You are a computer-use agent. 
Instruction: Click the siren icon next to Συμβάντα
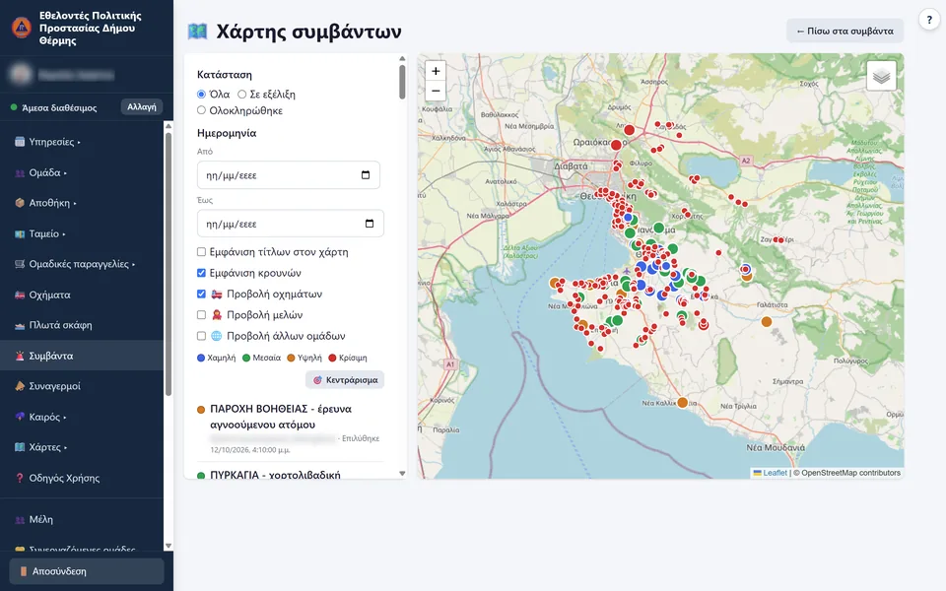click(20, 356)
